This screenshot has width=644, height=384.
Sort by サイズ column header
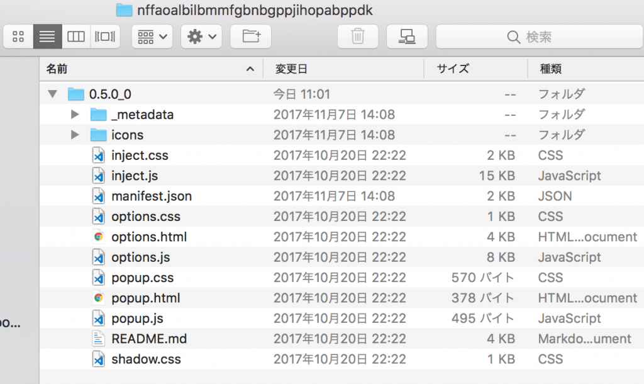coord(476,69)
